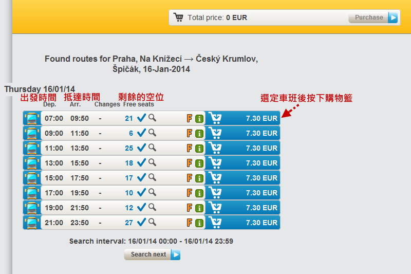
Task: Click the free seats number 27
Action: pos(129,223)
